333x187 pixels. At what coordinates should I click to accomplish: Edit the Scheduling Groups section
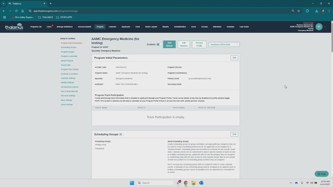point(234,134)
